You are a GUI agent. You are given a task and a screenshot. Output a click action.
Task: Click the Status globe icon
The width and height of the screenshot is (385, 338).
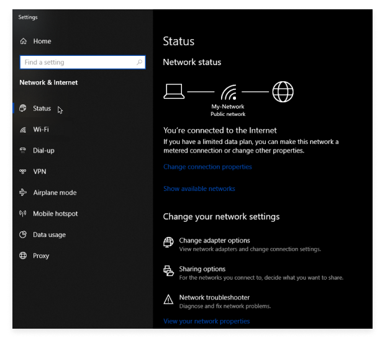(x=24, y=109)
